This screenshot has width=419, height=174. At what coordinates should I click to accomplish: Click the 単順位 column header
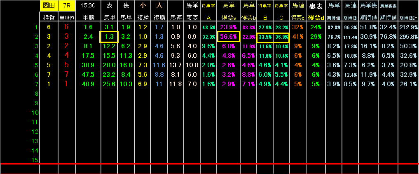pyautogui.click(x=67, y=18)
